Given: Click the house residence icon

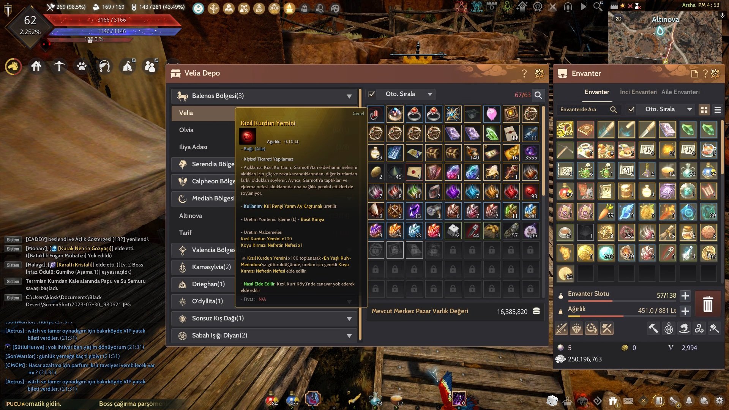Looking at the screenshot, I should (x=36, y=66).
